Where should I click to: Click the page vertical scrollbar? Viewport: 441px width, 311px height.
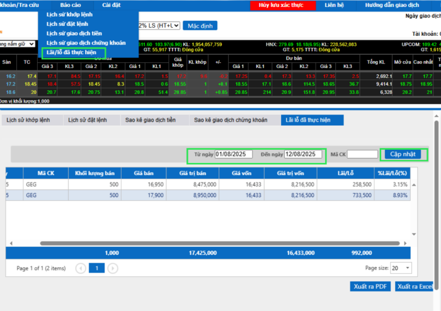click(437, 205)
